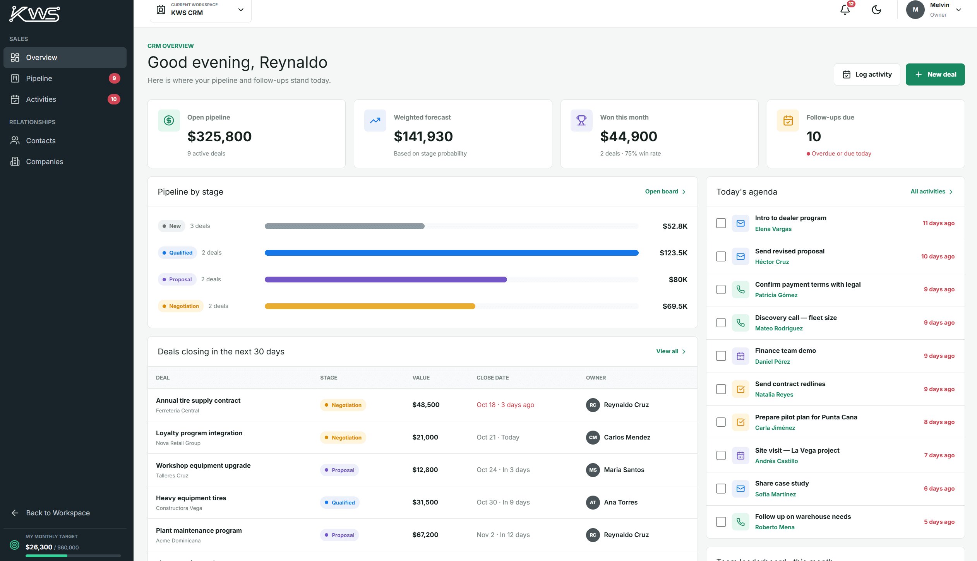
Task: Click task icon for Prepare pilot plan
Action: click(x=740, y=422)
